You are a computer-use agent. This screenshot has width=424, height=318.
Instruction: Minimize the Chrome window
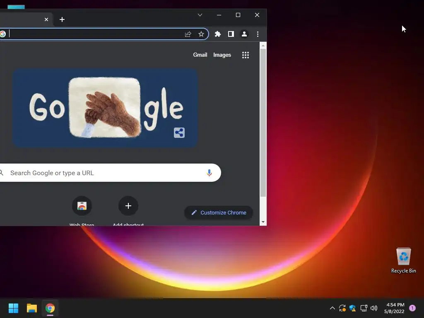(219, 15)
